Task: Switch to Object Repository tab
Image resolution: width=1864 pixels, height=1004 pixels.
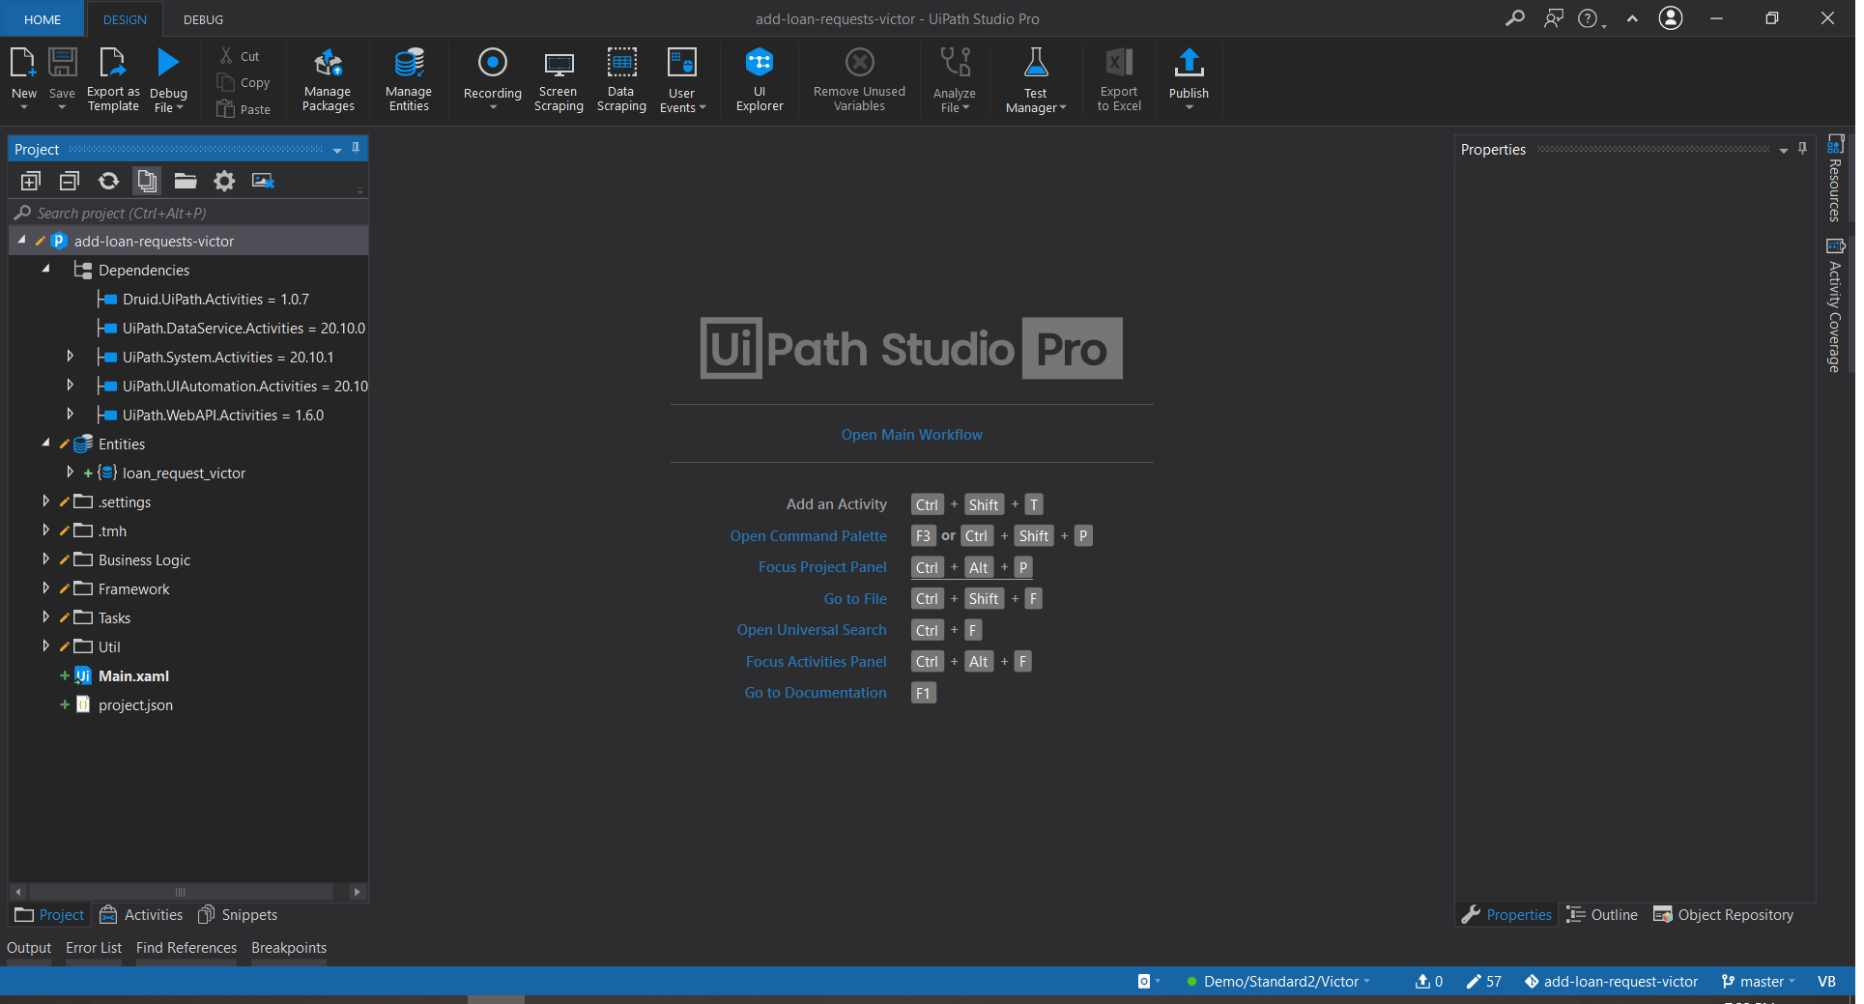Action: click(x=1724, y=915)
